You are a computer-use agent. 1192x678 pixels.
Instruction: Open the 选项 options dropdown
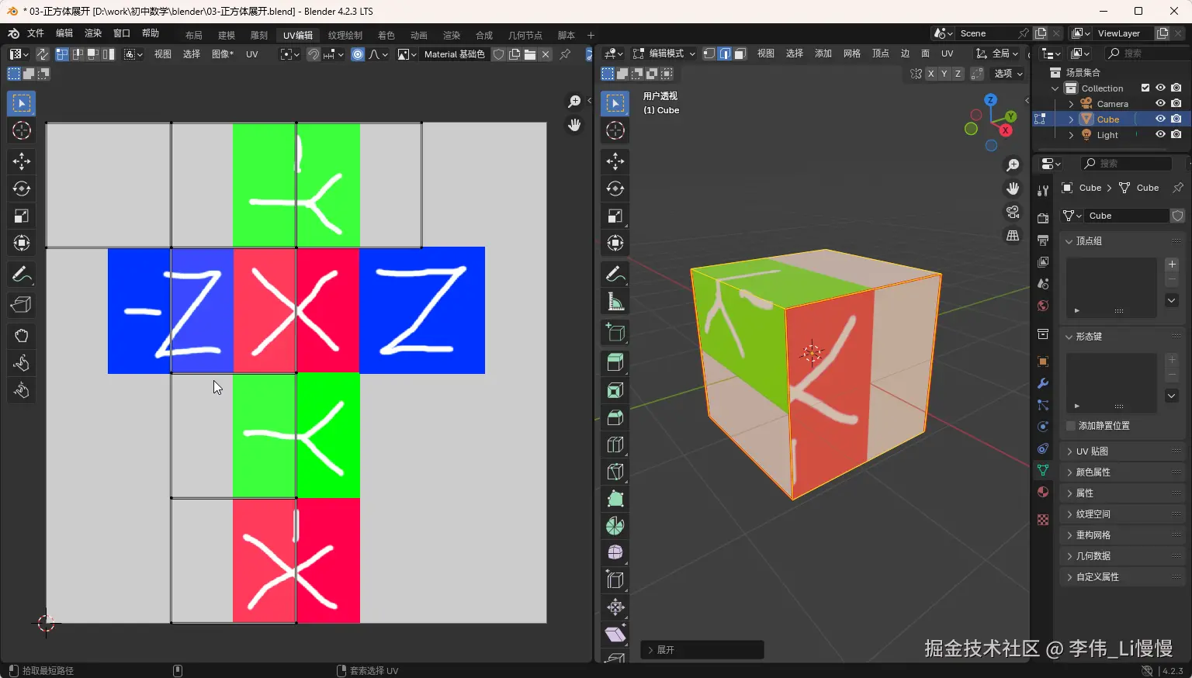(1009, 74)
